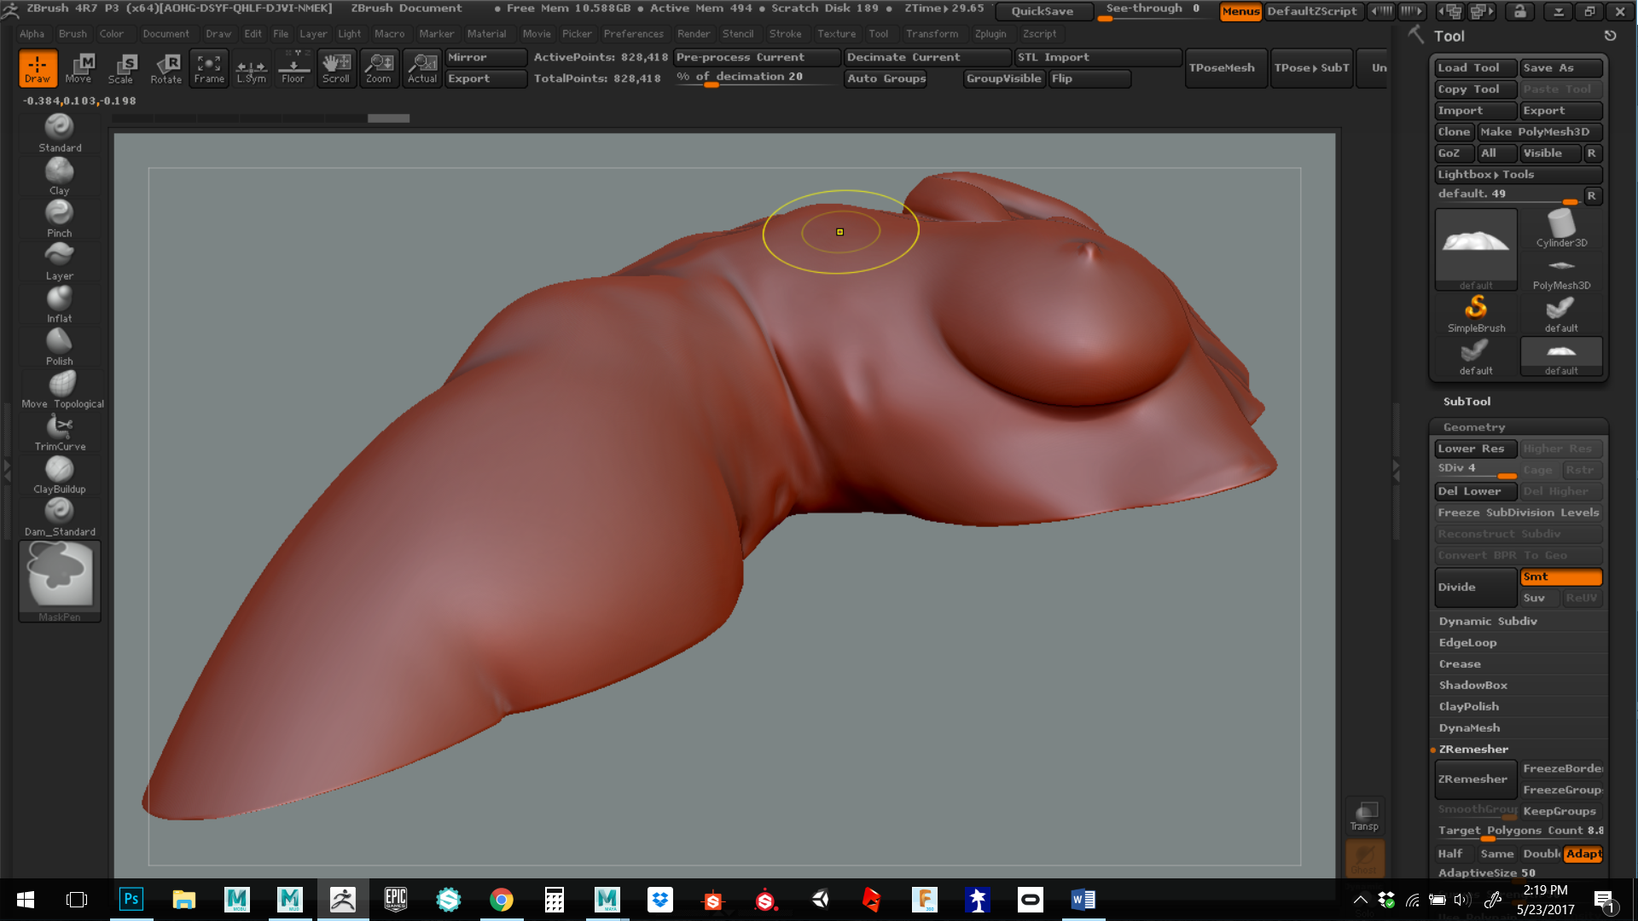Click the Zoom canvas icon
This screenshot has height=921, width=1638.
pyautogui.click(x=379, y=68)
